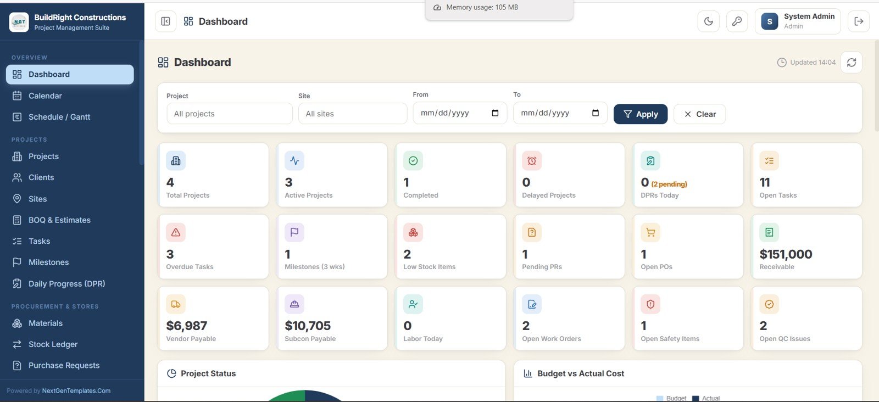Screen dimensions: 879x402
Task: Apply the dashboard filters
Action: click(641, 114)
